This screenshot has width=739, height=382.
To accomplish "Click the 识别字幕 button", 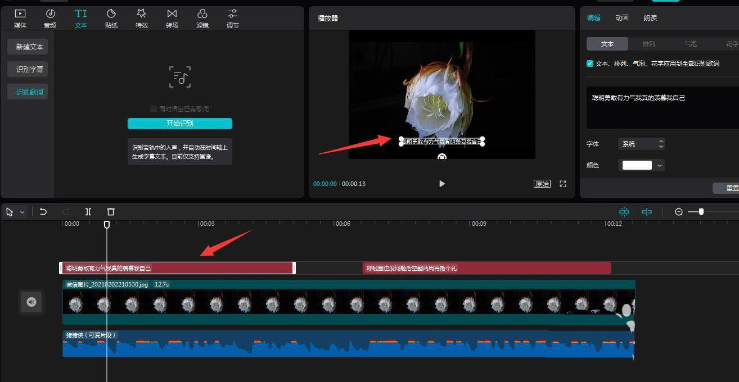I will [28, 69].
